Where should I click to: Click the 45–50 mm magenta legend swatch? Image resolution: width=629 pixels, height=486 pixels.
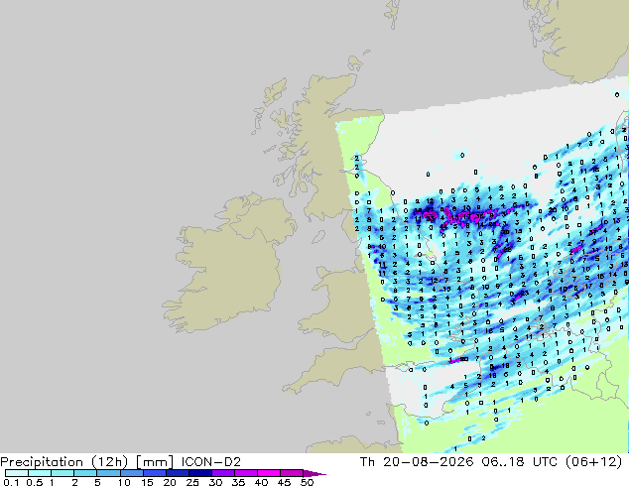(292, 473)
